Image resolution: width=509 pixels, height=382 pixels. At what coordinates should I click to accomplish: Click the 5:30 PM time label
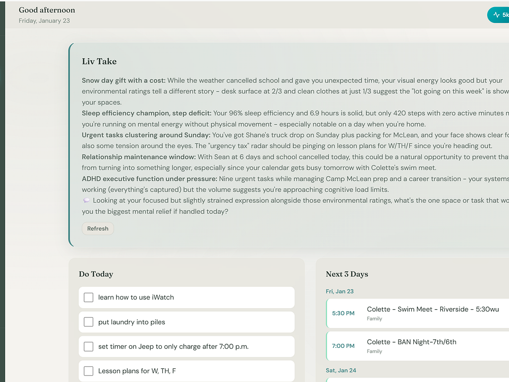tap(343, 313)
